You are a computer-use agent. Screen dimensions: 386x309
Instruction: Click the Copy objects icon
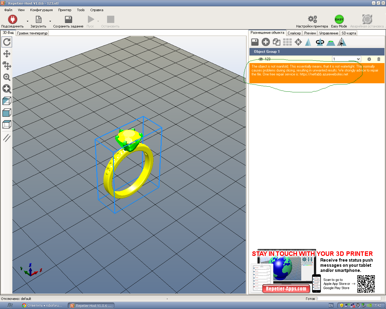pos(277,42)
